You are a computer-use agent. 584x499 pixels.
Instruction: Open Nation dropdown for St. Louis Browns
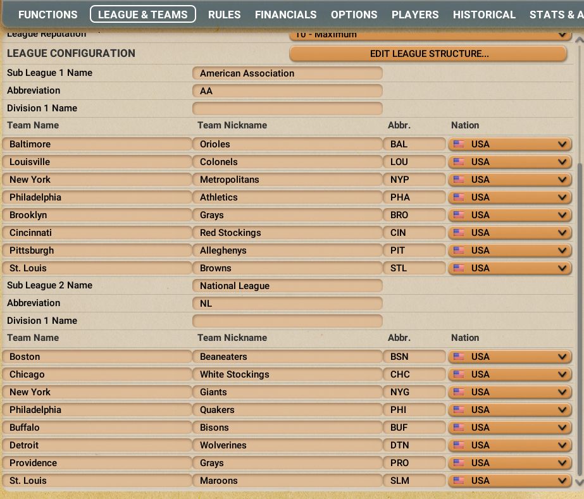tap(510, 268)
